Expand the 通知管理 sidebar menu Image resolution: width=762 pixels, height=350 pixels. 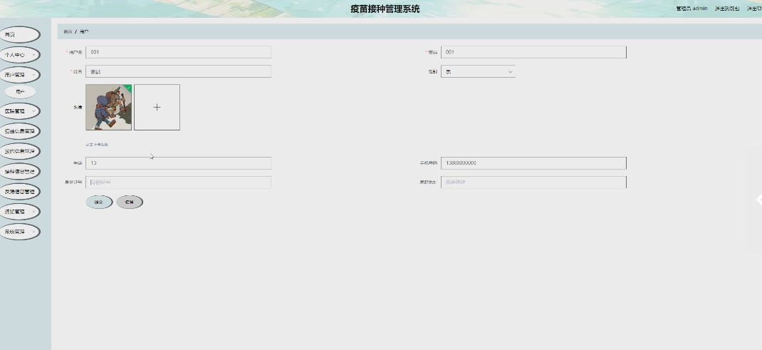point(19,212)
